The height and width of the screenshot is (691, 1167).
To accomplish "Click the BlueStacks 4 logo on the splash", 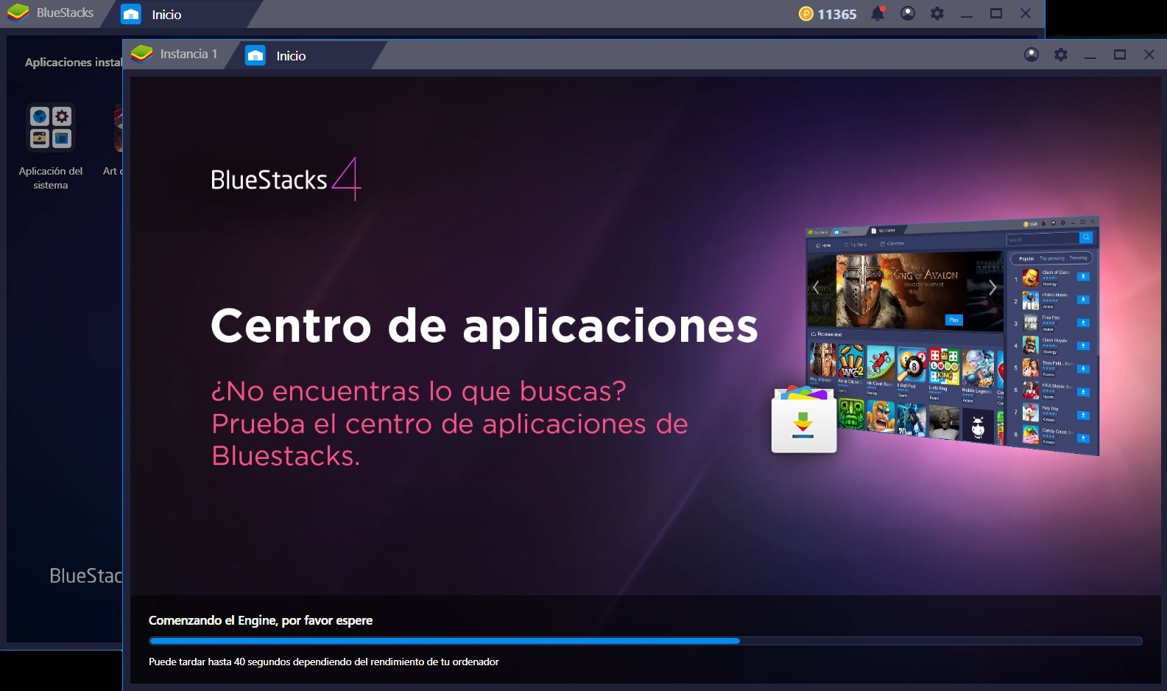I will [286, 179].
